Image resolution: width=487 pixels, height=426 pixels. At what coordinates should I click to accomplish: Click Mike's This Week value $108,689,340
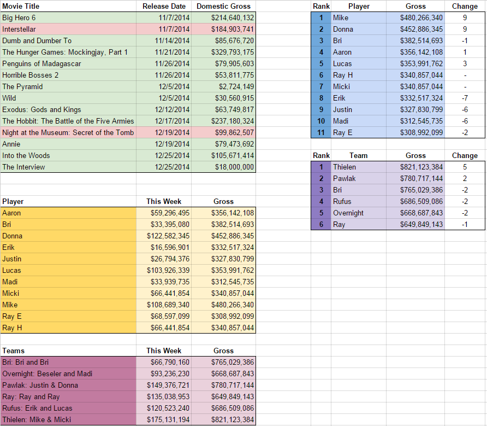point(164,305)
